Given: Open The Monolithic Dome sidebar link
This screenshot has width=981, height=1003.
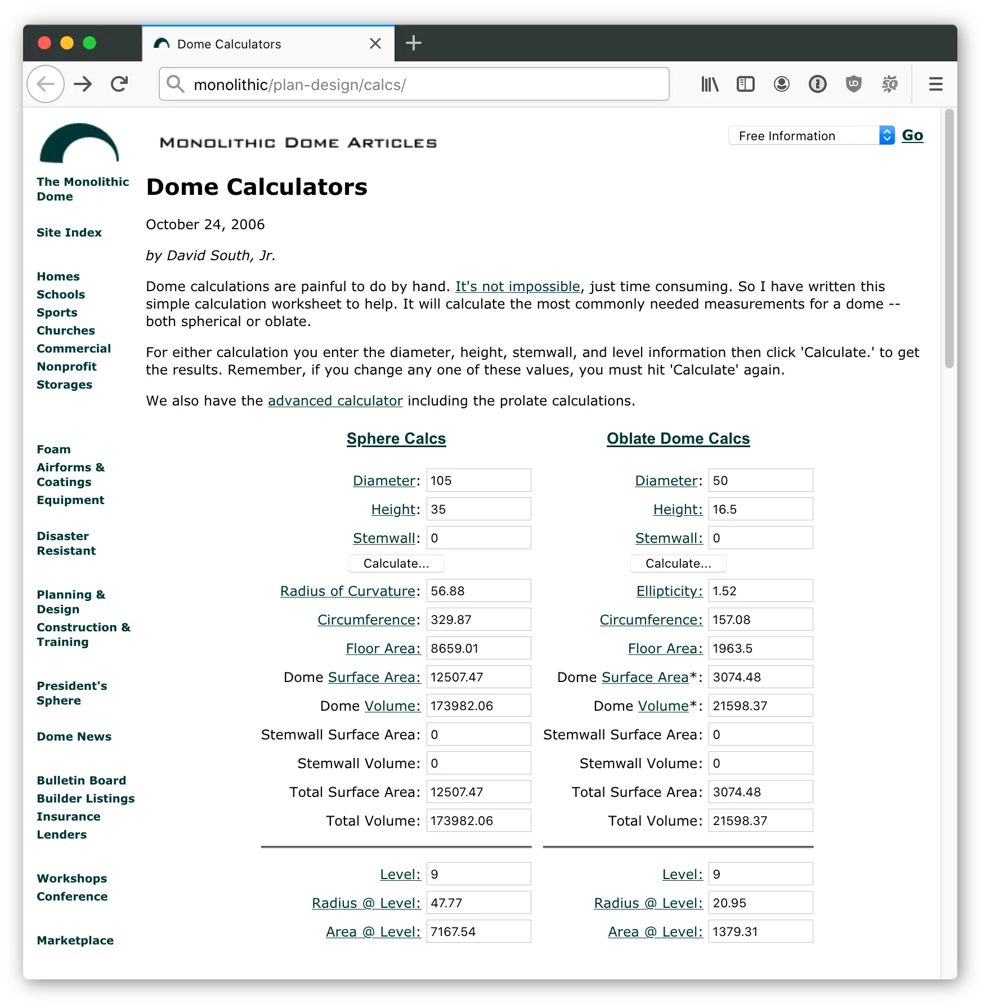Looking at the screenshot, I should (x=83, y=189).
